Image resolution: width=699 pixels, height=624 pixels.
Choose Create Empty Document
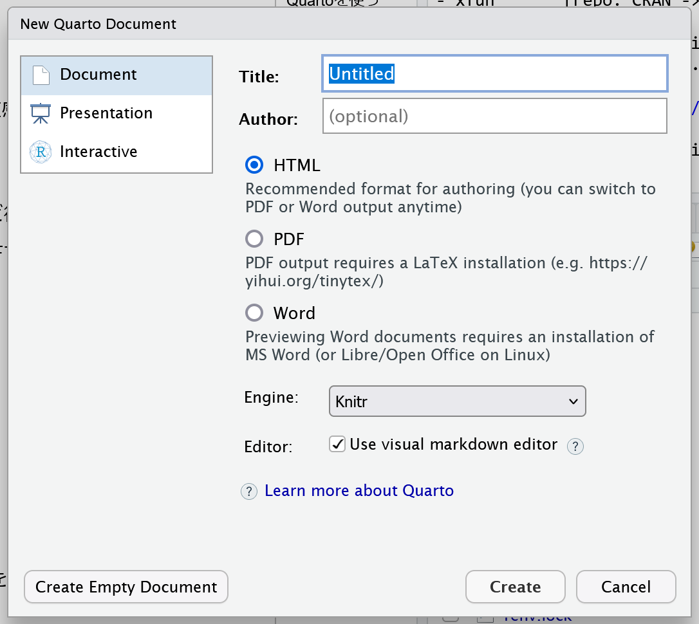click(x=126, y=587)
